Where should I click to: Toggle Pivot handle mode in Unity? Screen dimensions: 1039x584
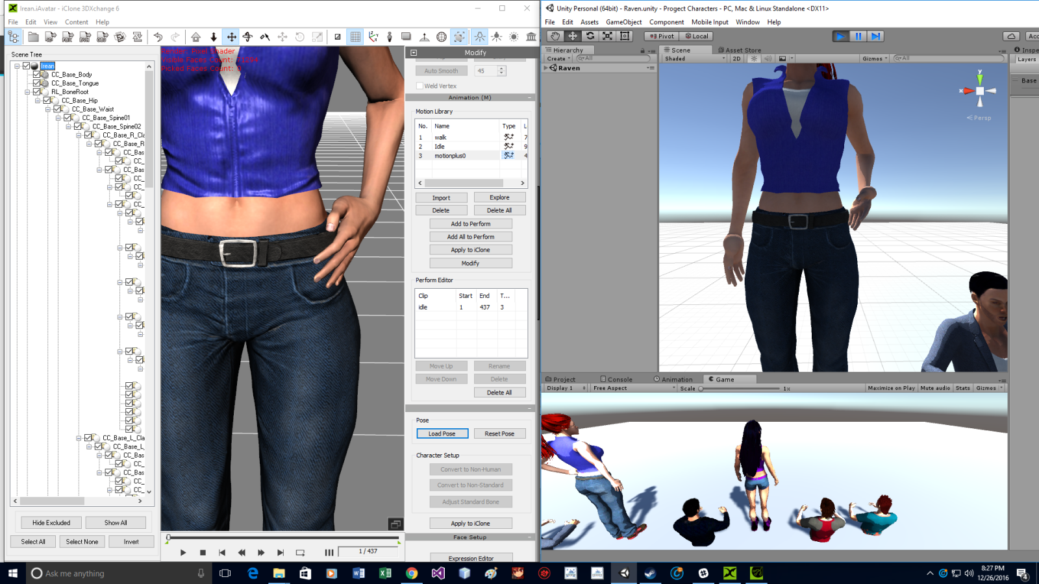click(662, 36)
